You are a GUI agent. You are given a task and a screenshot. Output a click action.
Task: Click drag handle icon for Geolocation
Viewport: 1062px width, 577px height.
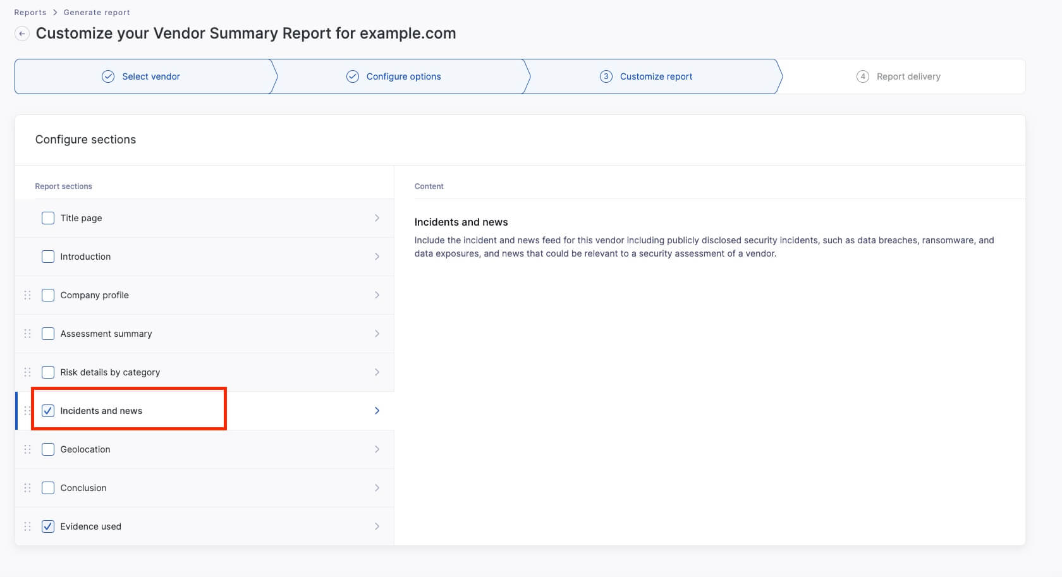(x=27, y=449)
